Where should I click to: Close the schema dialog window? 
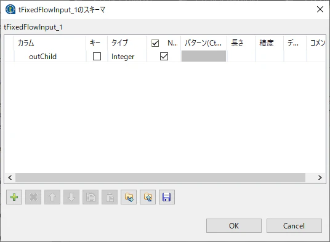320,9
